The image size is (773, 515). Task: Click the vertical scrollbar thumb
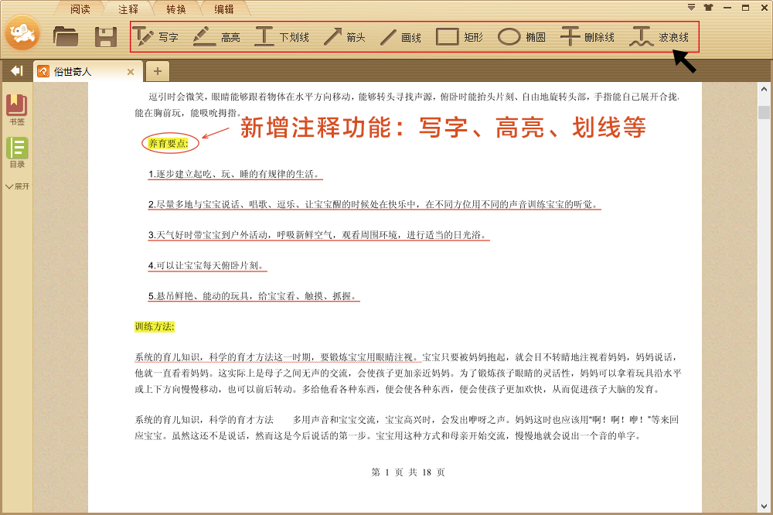(764, 112)
